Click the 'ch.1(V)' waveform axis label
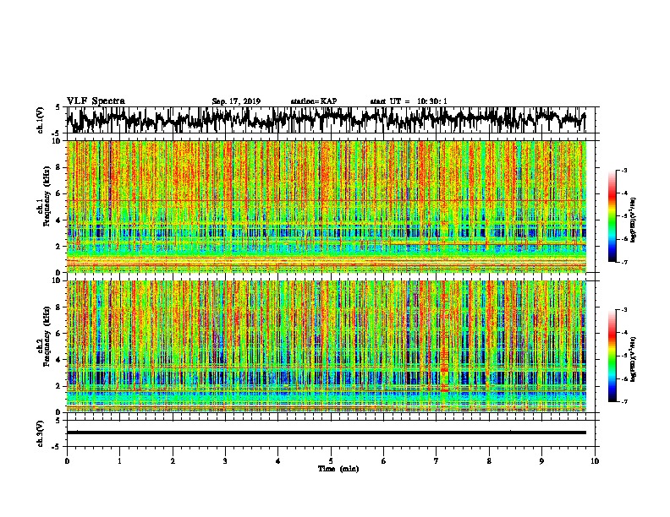The width and height of the screenshot is (670, 517). pos(40,120)
